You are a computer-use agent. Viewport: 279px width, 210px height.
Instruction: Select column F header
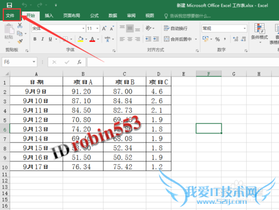tap(209, 74)
